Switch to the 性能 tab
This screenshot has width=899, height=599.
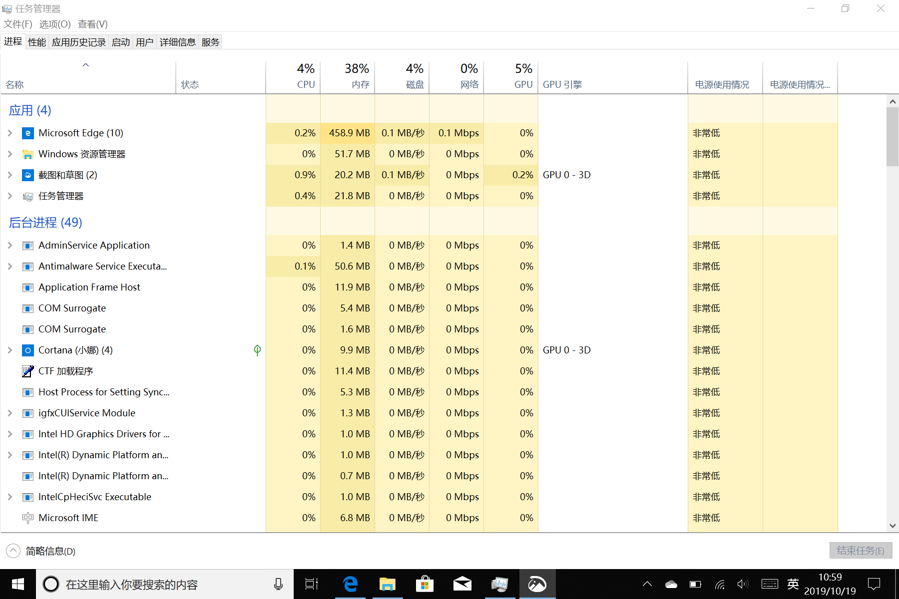click(37, 42)
